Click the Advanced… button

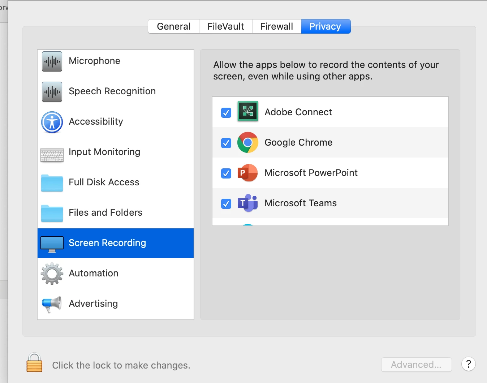point(416,365)
